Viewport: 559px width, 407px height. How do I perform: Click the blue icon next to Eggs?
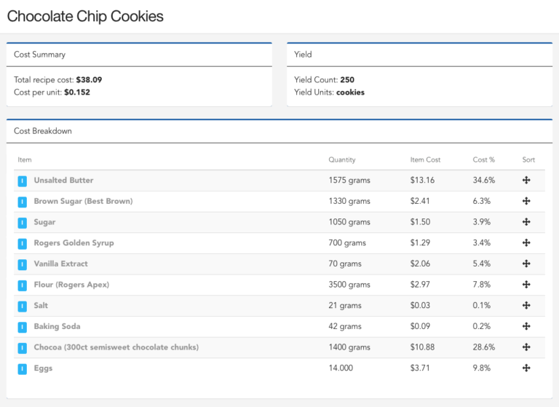(23, 368)
